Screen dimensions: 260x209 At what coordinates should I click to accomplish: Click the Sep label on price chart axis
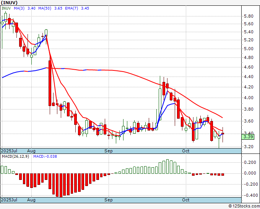click(x=109, y=151)
